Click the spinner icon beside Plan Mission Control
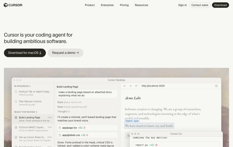 (x=16, y=101)
